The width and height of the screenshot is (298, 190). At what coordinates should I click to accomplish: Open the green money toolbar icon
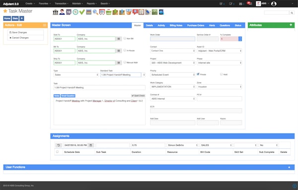pyautogui.click(x=154, y=12)
